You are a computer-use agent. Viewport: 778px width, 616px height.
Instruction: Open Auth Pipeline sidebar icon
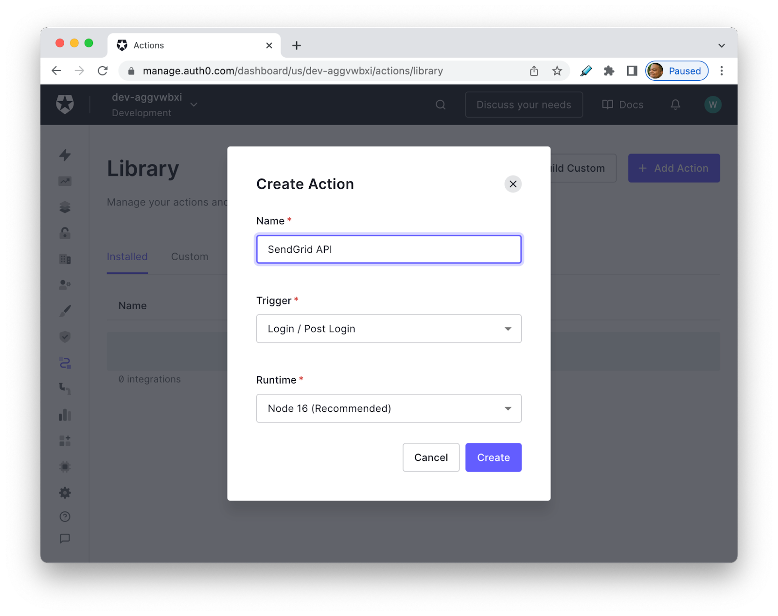(65, 389)
